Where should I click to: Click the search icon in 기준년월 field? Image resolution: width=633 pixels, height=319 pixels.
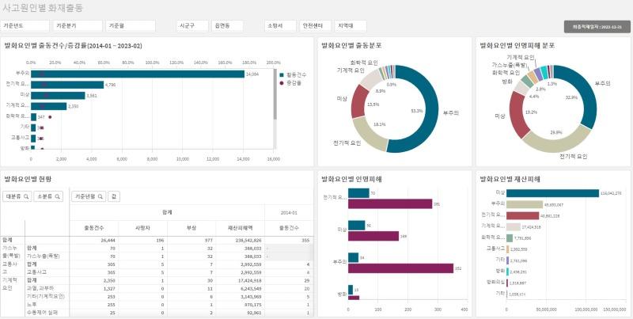[x=100, y=196]
